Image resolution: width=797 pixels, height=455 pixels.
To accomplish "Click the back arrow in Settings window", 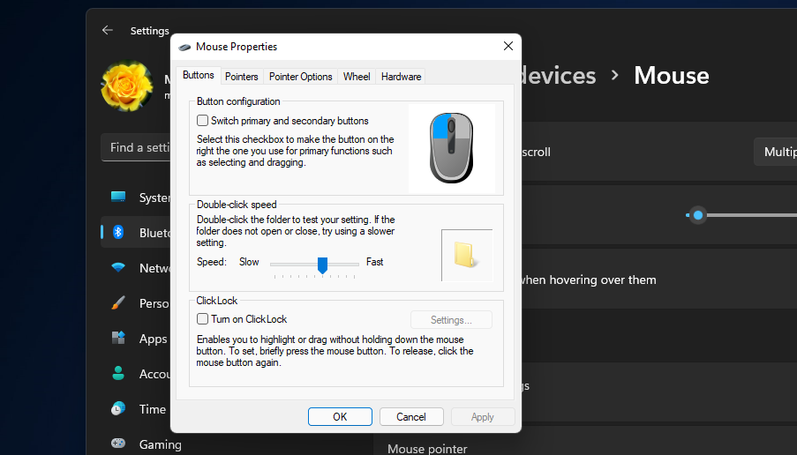I will point(108,31).
